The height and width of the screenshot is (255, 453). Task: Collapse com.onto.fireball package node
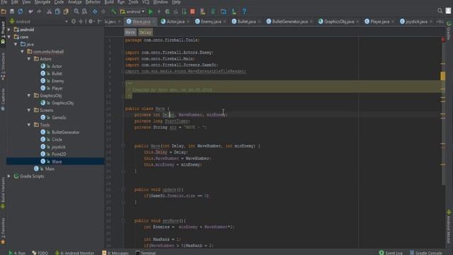click(22, 52)
